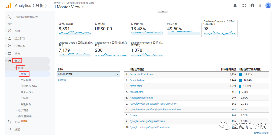This screenshot has width=275, height=138.
Task: Click the 搜索报告和帮助内容 search field
Action: coord(27,17)
